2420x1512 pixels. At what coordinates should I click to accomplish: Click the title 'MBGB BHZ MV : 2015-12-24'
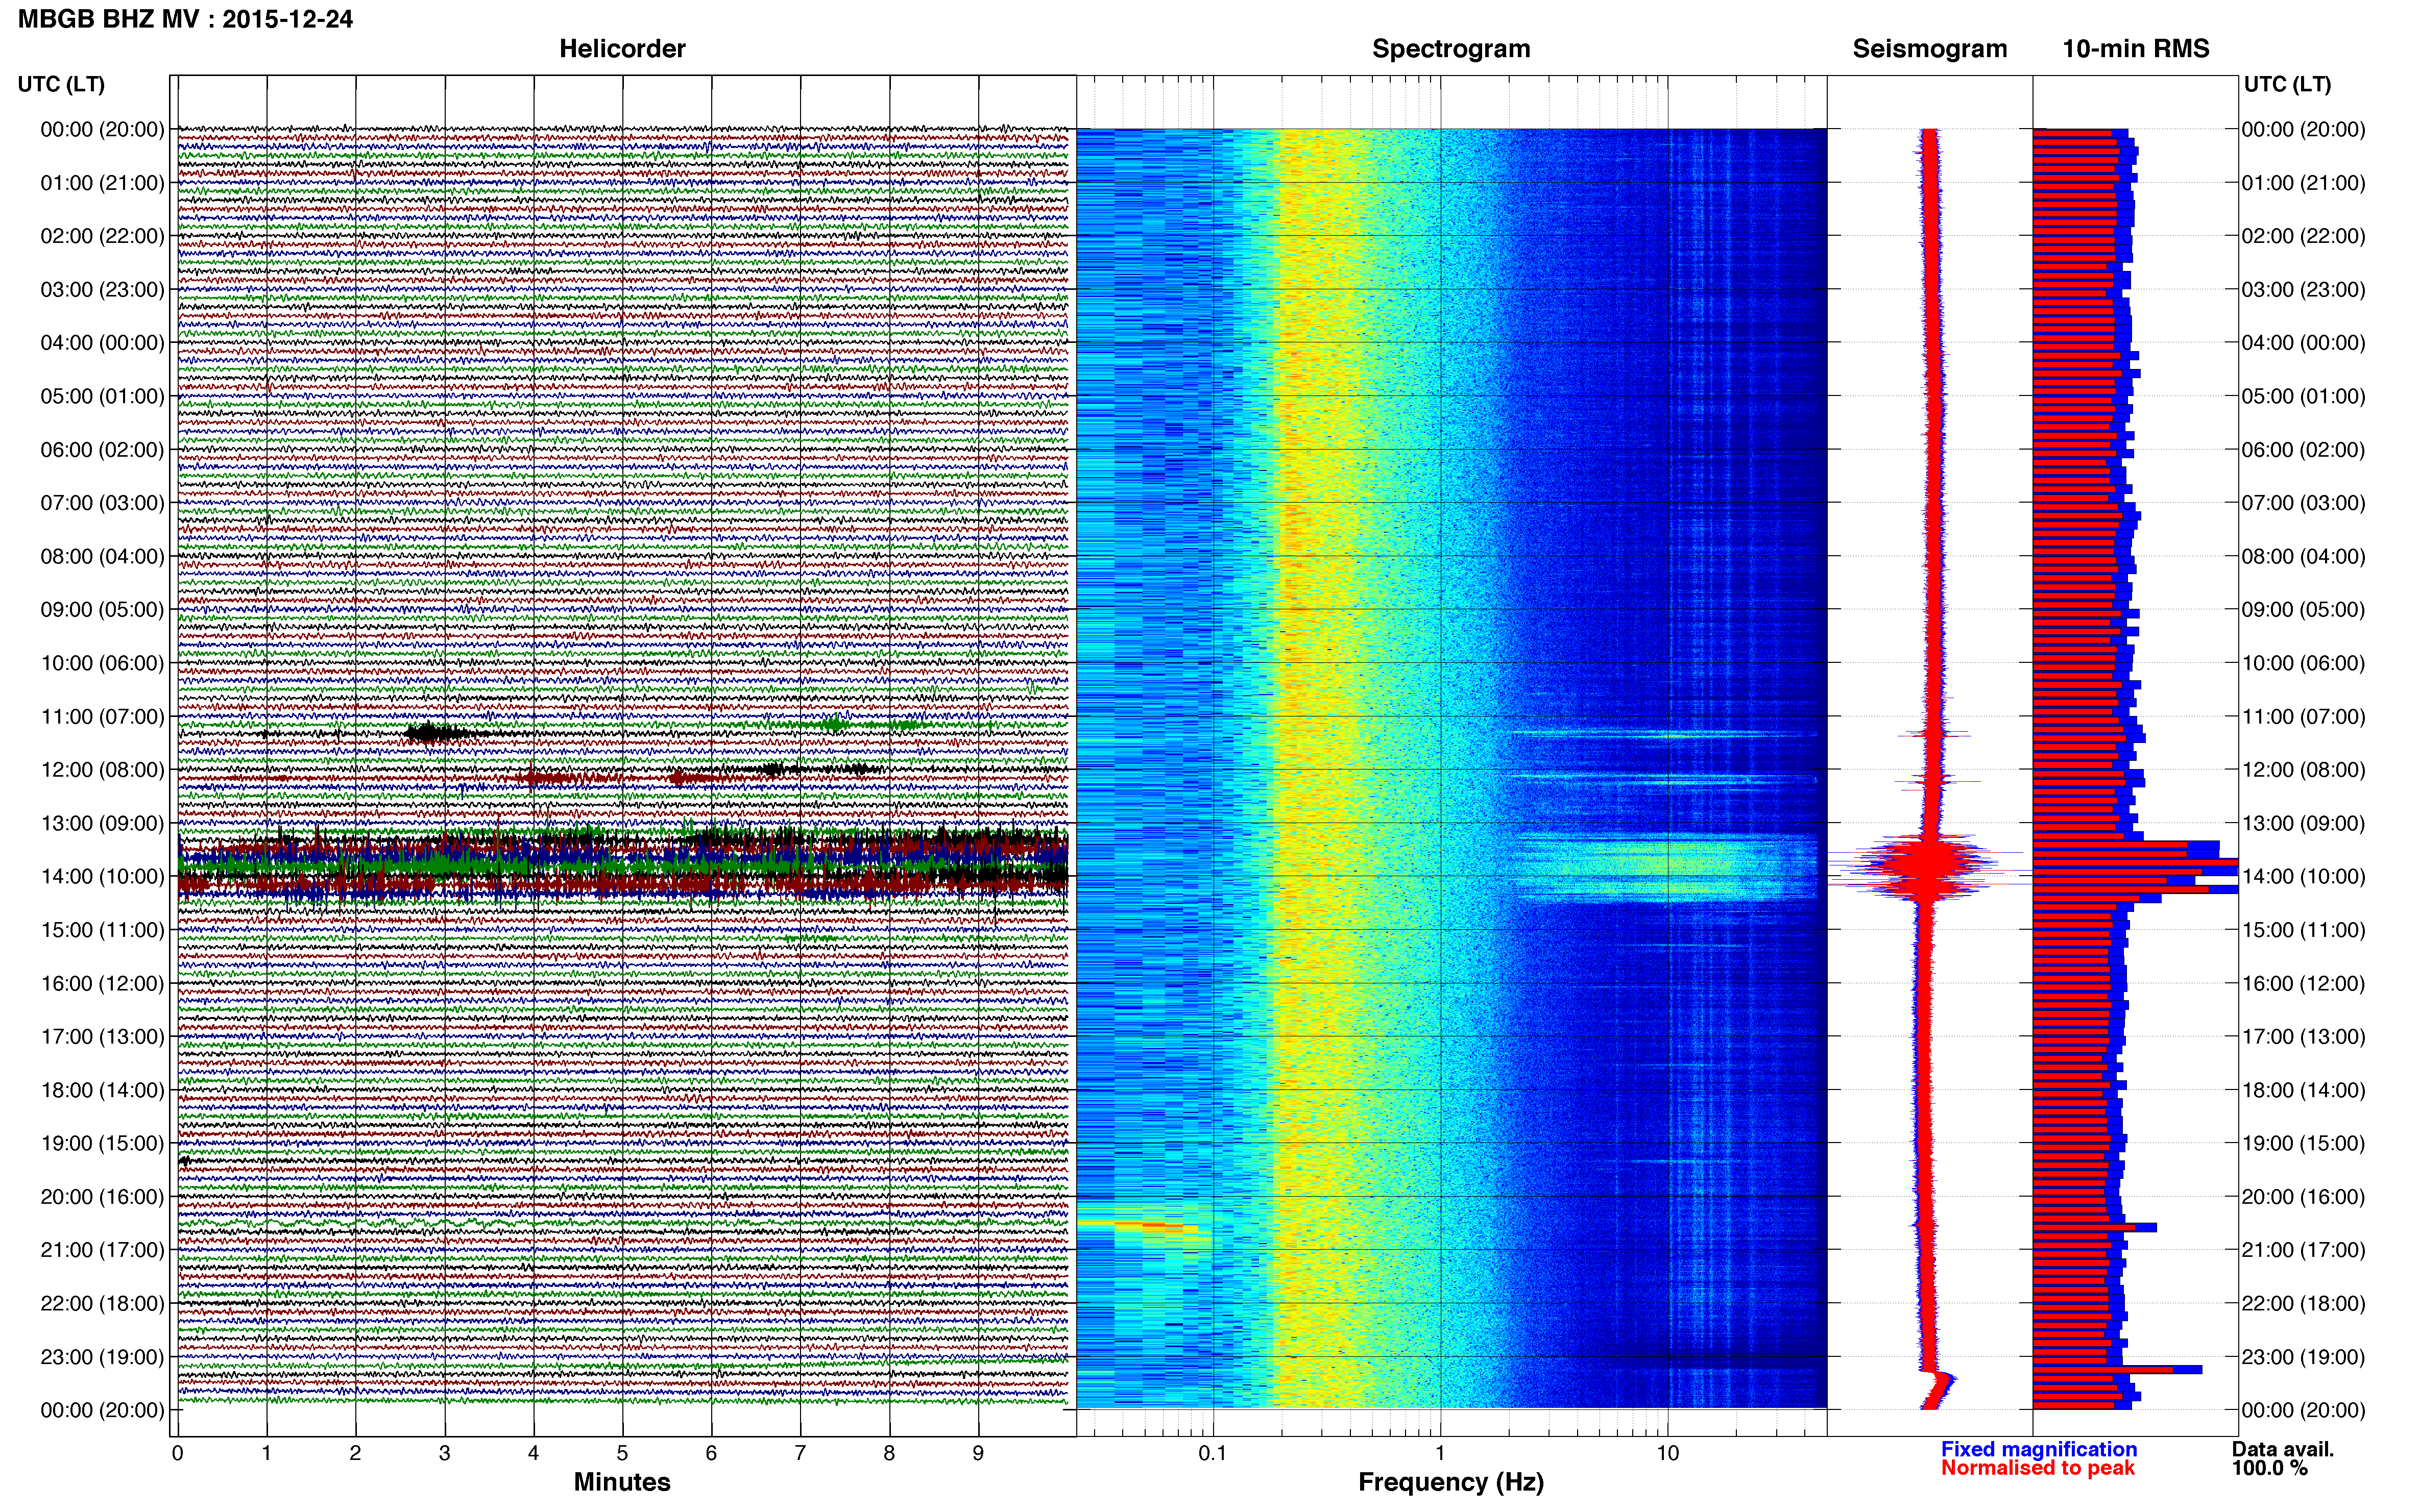185,19
